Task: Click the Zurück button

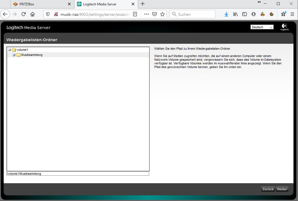Action: 268,189
